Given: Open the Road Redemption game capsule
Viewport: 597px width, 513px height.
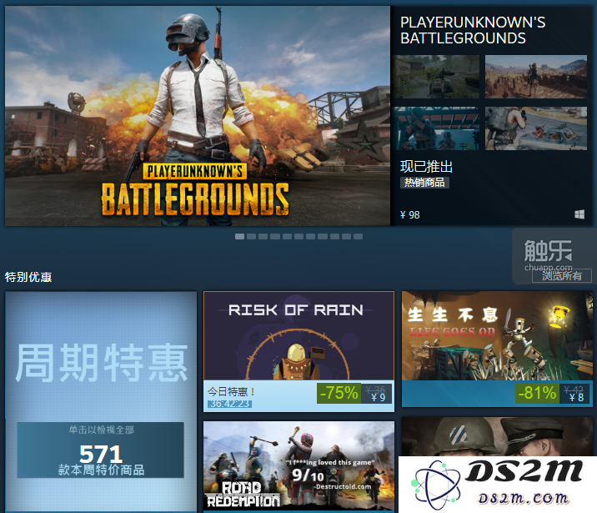Looking at the screenshot, I should pos(298,466).
